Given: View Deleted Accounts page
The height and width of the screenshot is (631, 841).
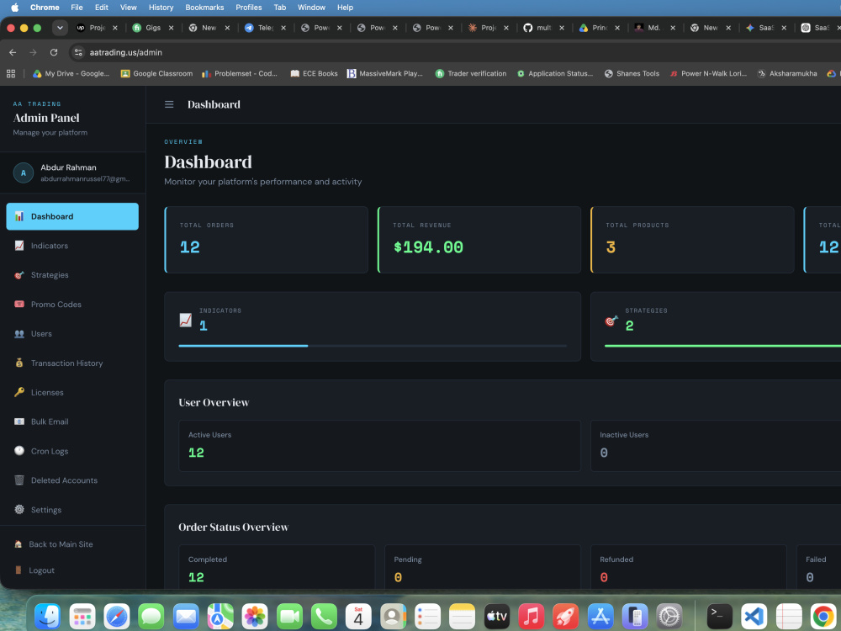Looking at the screenshot, I should (x=72, y=480).
